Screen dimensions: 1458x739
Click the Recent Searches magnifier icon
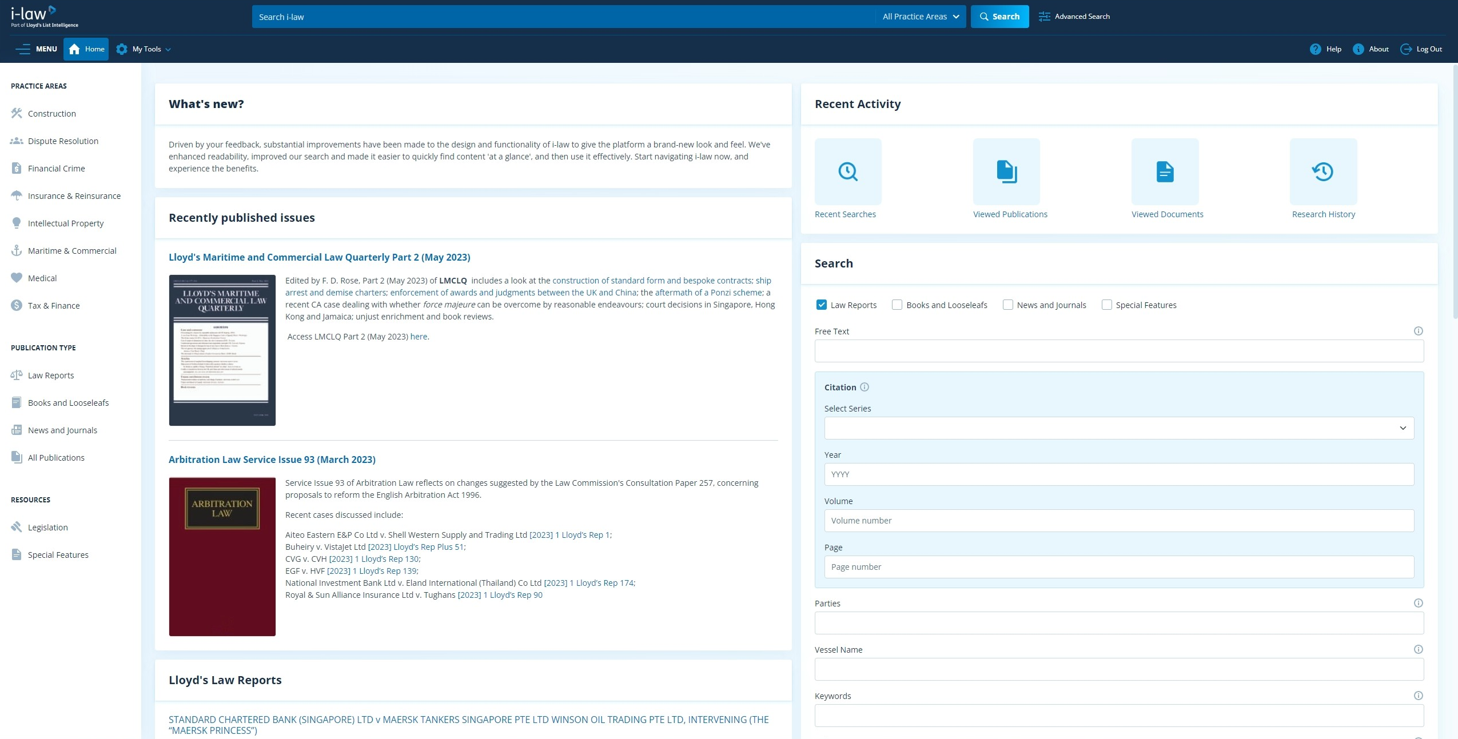847,171
